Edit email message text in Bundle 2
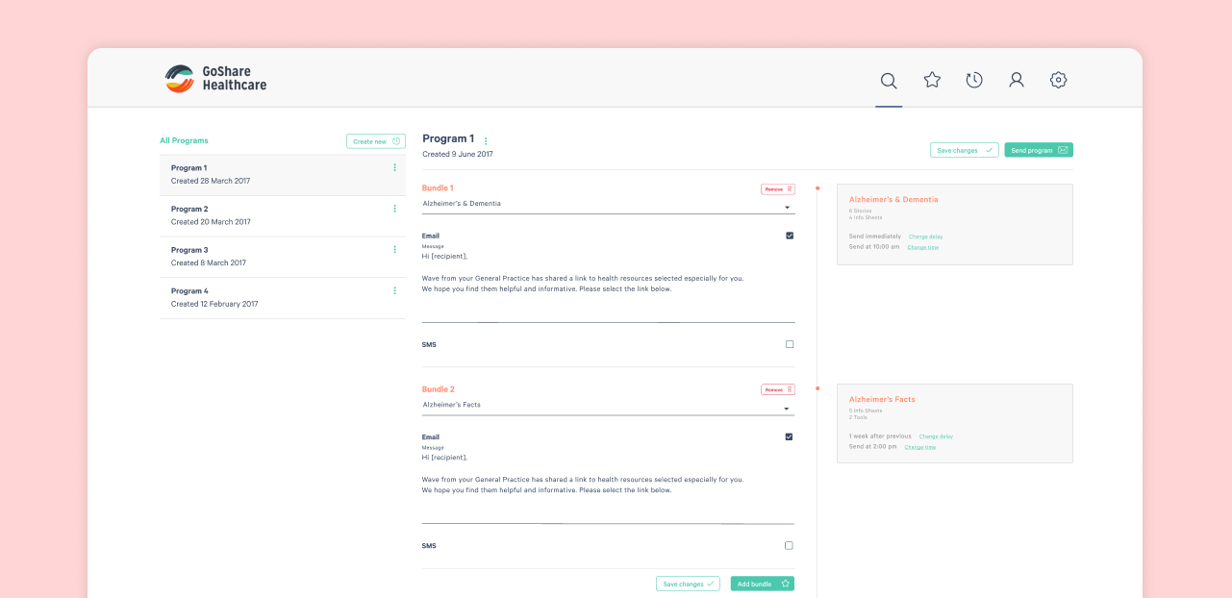Image resolution: width=1232 pixels, height=598 pixels. coord(609,486)
